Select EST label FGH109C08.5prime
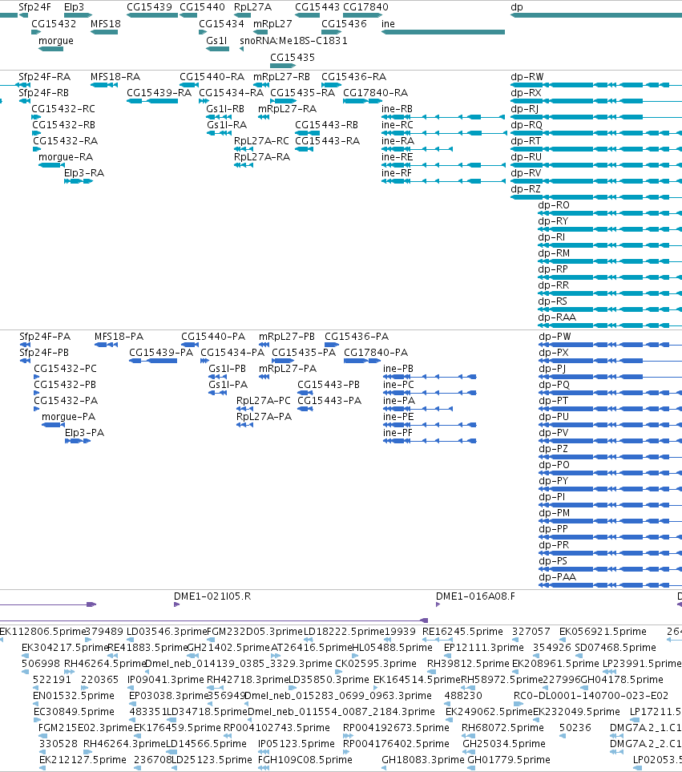This screenshot has height=772, width=682. tap(305, 759)
